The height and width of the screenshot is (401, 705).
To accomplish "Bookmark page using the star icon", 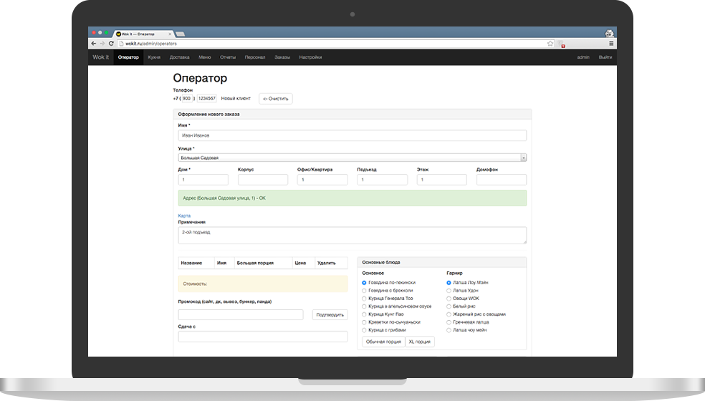I will pos(550,44).
